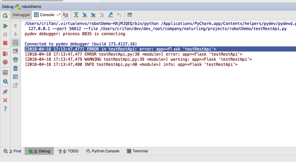Click Restore Layout icon
Viewport: 296px width, 162px height.
(5, 73)
